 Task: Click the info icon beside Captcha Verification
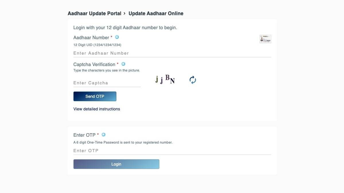coord(123,64)
